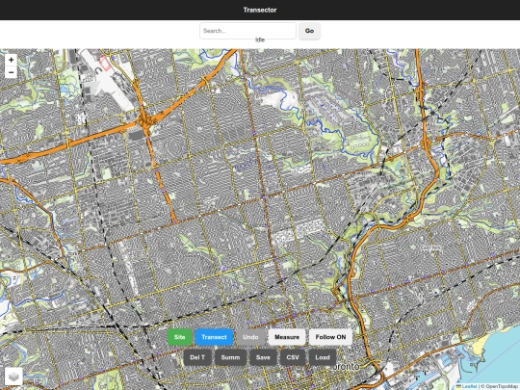Click the Del T button
This screenshot has width=520, height=390.
pyautogui.click(x=197, y=357)
